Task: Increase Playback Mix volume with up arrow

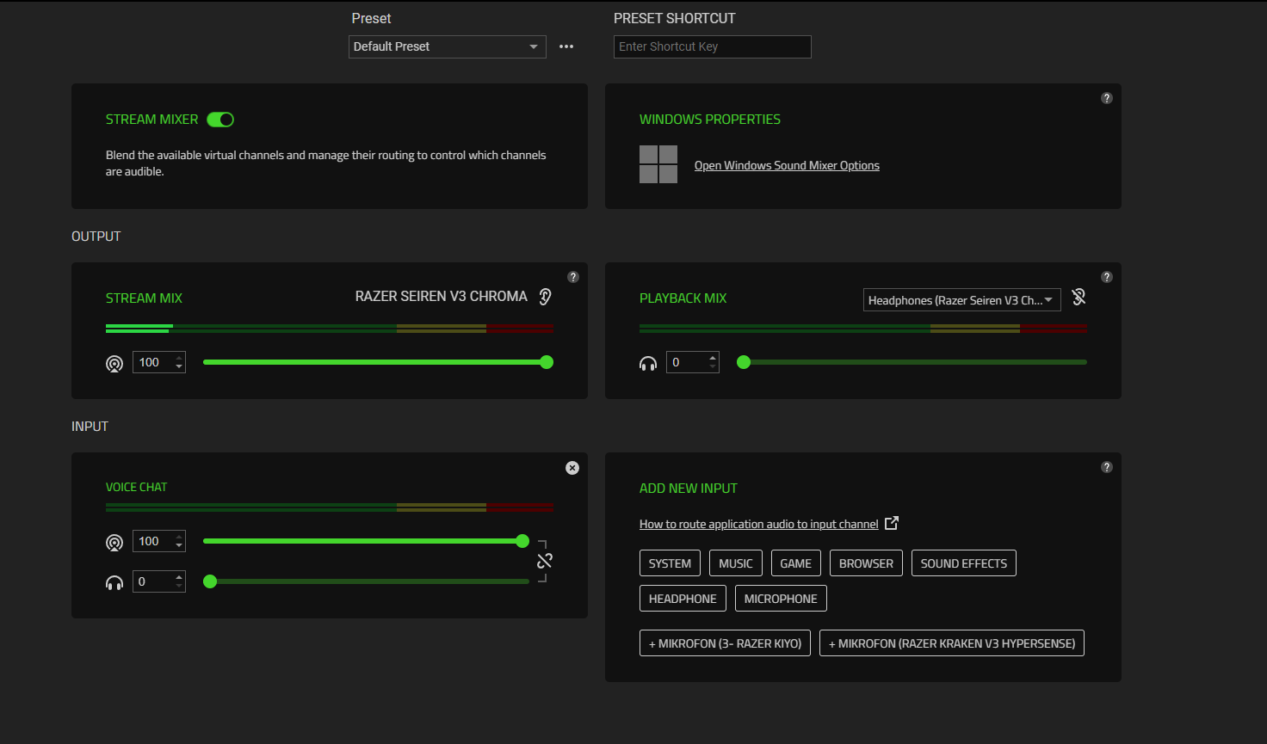Action: (713, 358)
